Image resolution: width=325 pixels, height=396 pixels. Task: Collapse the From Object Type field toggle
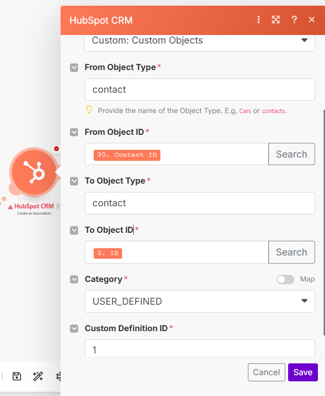(x=74, y=68)
